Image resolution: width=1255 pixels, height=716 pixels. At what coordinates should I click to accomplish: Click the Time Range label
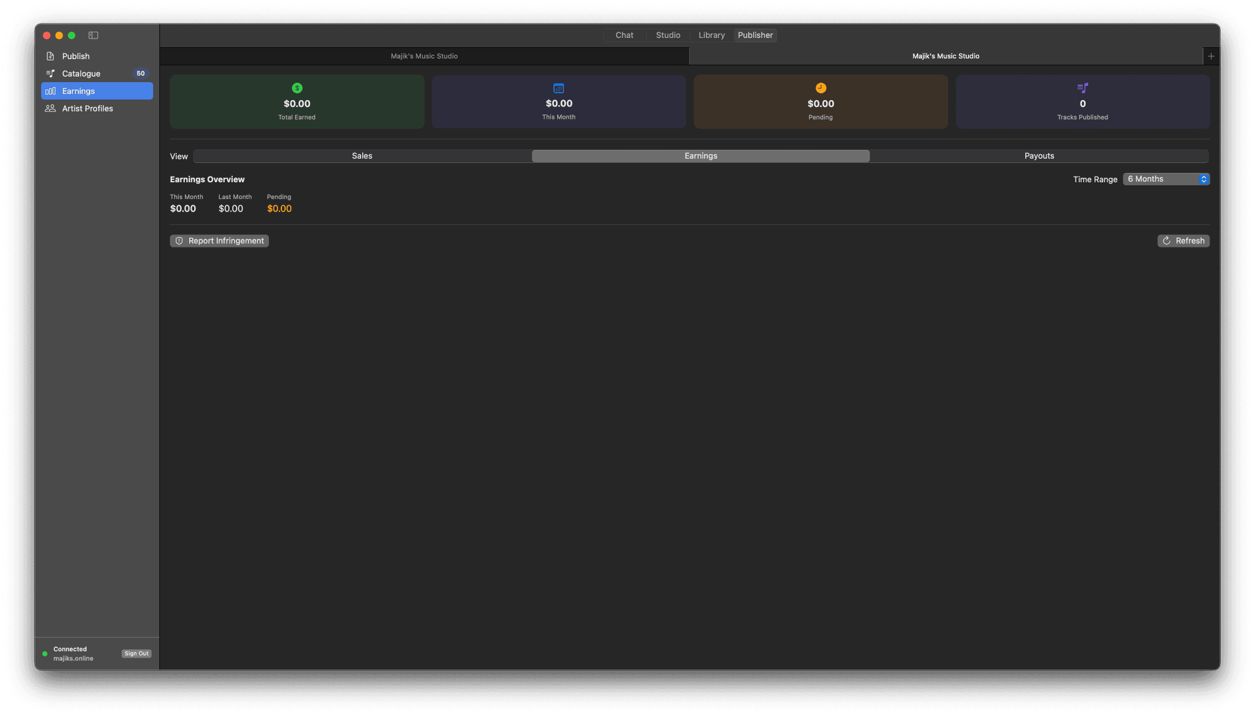pyautogui.click(x=1095, y=179)
